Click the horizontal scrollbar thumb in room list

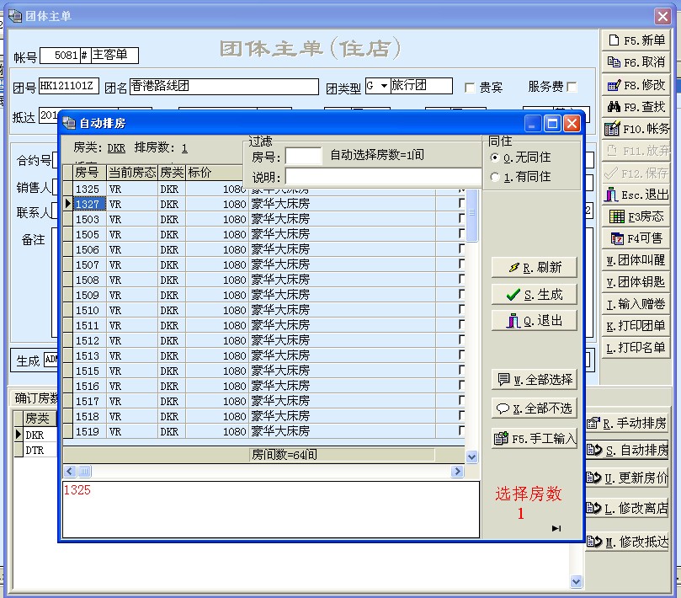click(84, 471)
